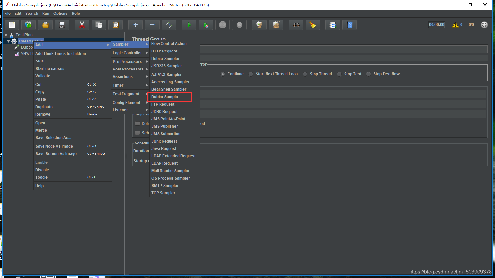This screenshot has width=495, height=278.
Task: Click the Thread Group name input field
Action: (344, 49)
